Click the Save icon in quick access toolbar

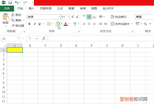10,3
